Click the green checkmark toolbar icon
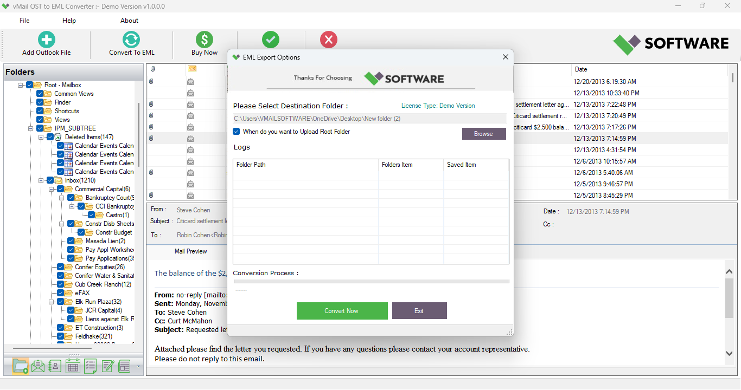This screenshot has width=741, height=390. coord(271,39)
